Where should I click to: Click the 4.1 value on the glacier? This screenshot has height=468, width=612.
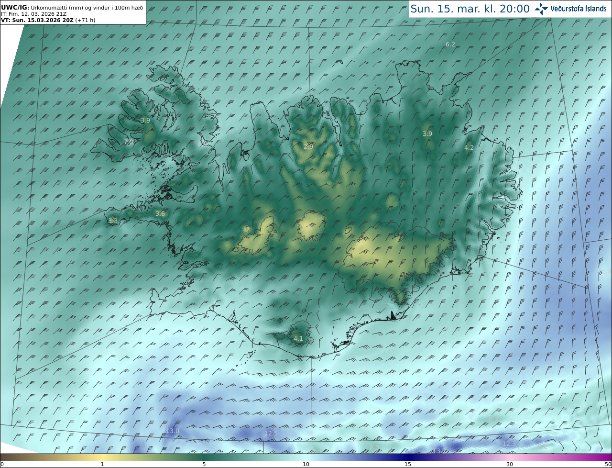point(298,338)
